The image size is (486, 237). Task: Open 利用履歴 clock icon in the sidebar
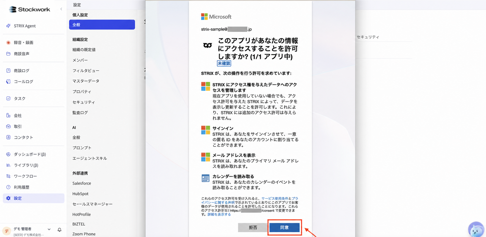pyautogui.click(x=8, y=187)
